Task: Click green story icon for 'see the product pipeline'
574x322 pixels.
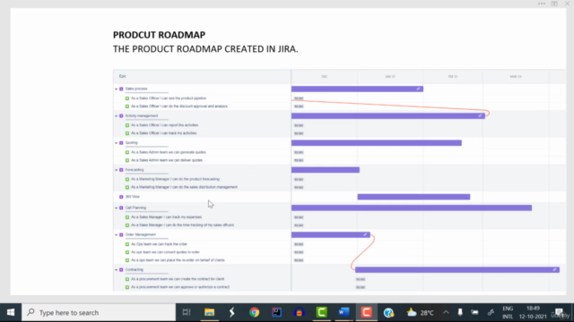Action: pyautogui.click(x=127, y=98)
